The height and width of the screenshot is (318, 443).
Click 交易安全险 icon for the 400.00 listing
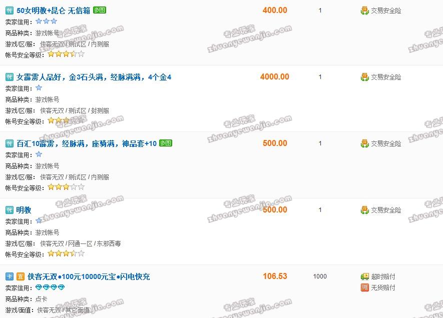[365, 10]
